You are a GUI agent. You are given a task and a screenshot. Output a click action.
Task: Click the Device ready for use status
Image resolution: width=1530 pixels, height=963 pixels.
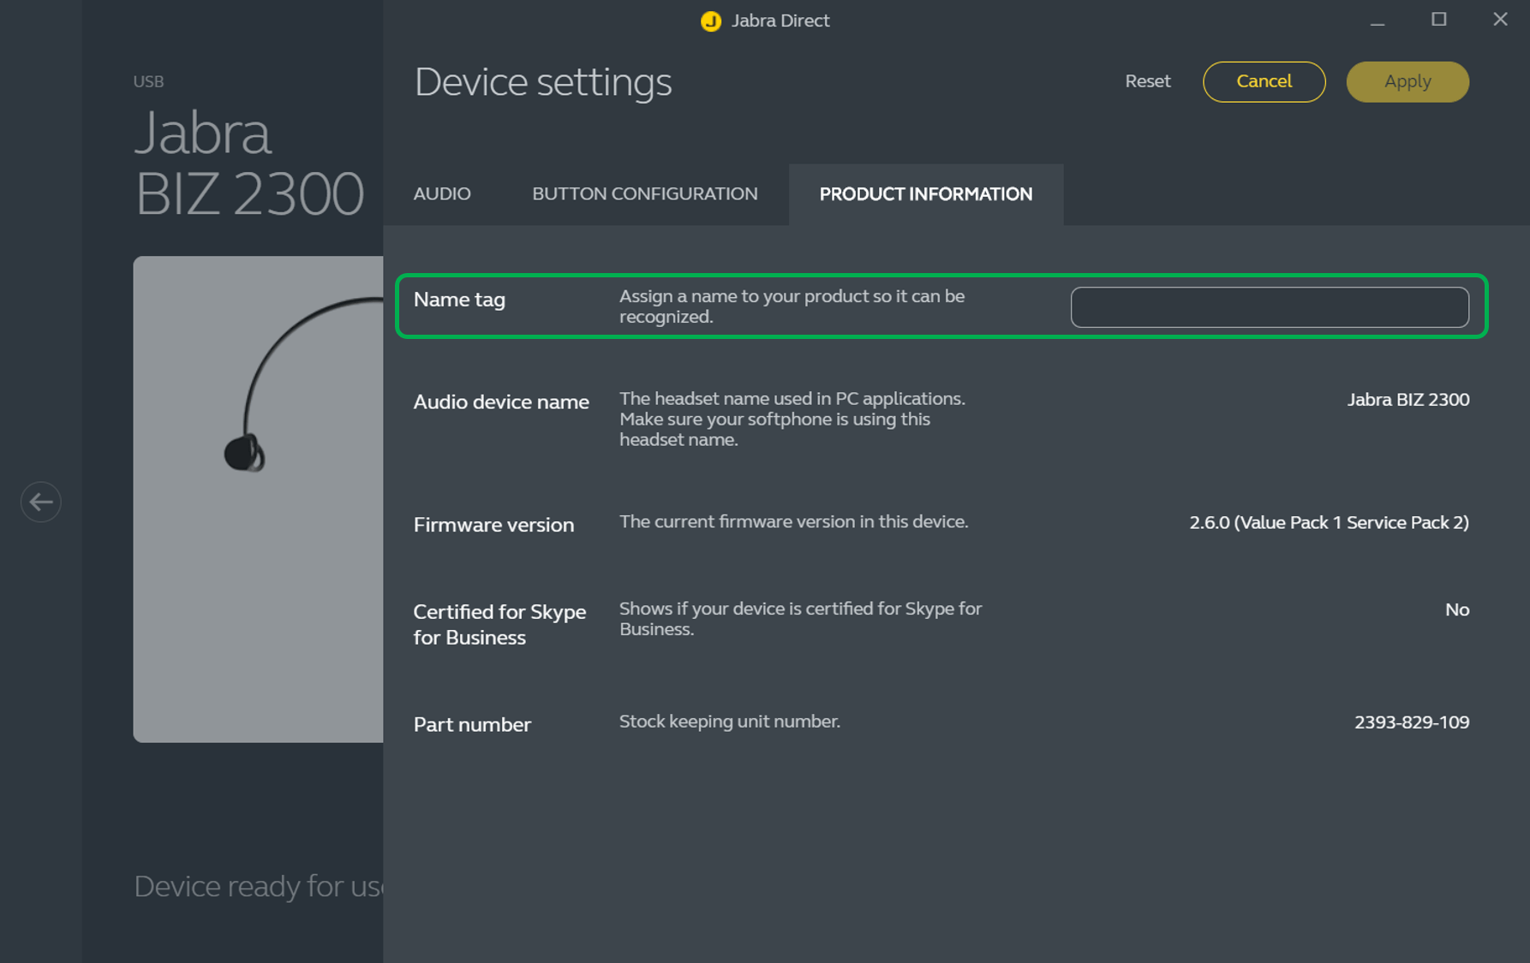tap(258, 887)
